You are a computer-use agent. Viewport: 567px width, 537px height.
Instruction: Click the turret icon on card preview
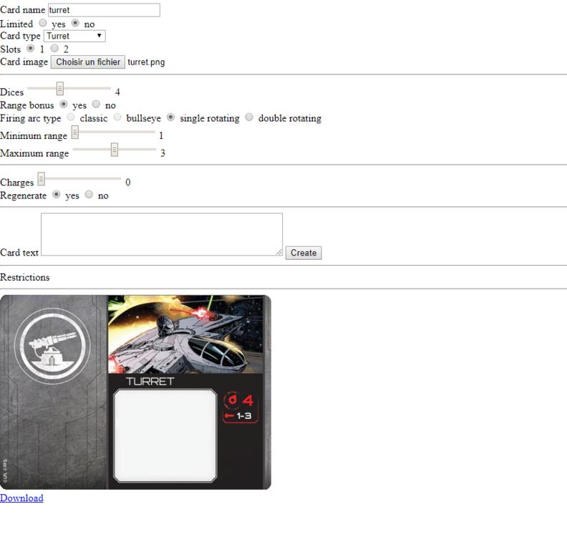[53, 347]
